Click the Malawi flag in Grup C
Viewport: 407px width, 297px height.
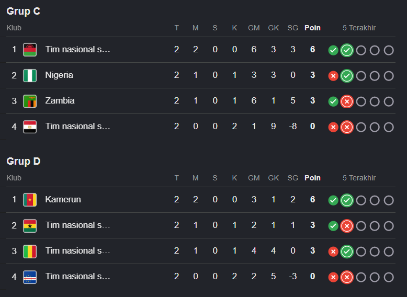(x=30, y=50)
